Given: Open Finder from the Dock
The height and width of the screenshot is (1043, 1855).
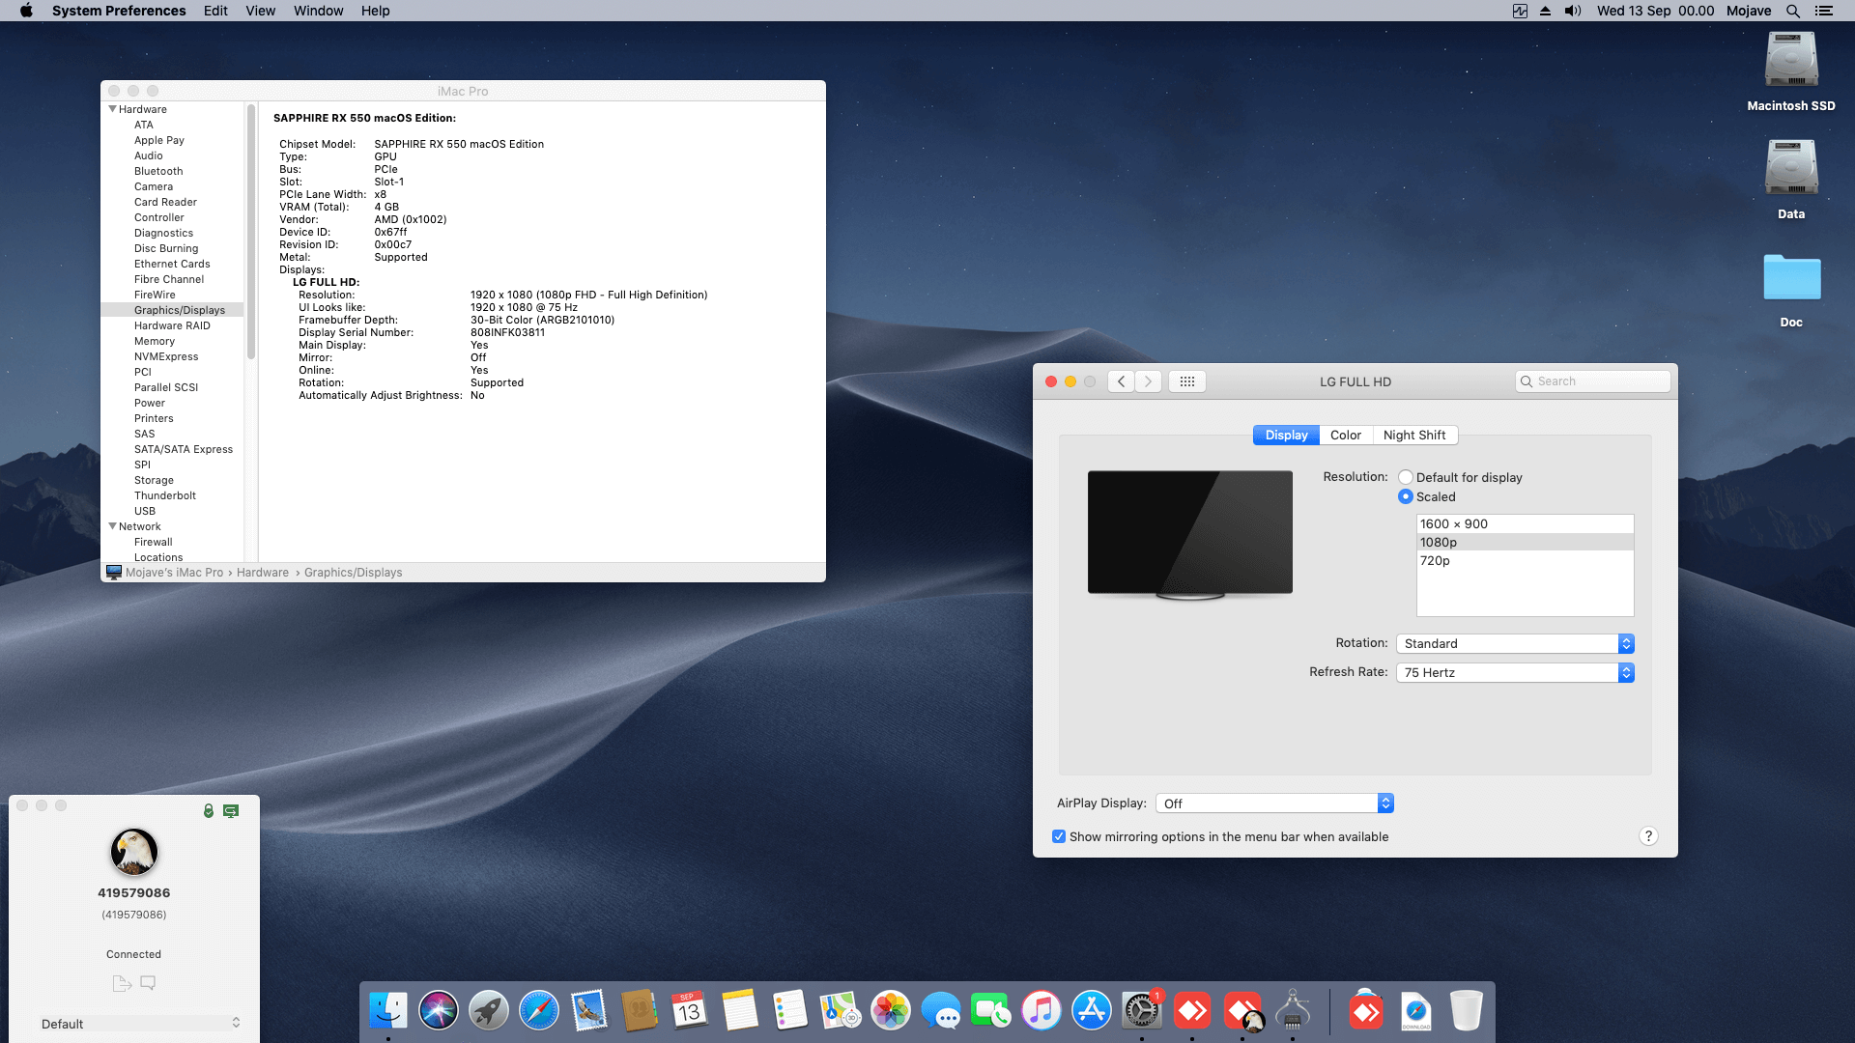Looking at the screenshot, I should [x=388, y=1011].
